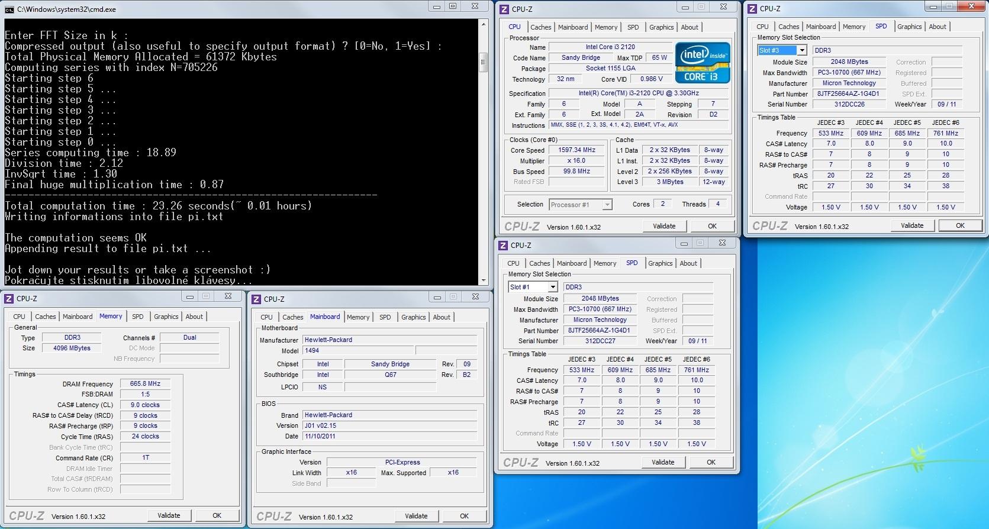Click the Command Rate 1T value
989x529 pixels.
click(145, 457)
